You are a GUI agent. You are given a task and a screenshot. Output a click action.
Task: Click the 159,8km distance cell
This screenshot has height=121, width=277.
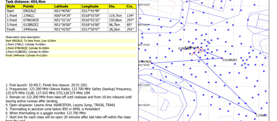click(x=115, y=20)
